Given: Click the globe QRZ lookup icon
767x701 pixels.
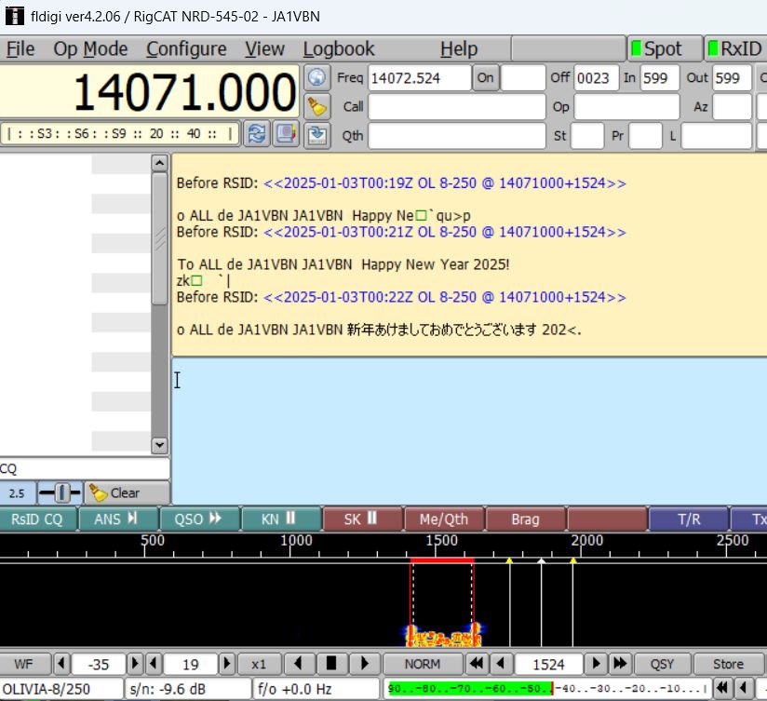Looking at the screenshot, I should (318, 78).
